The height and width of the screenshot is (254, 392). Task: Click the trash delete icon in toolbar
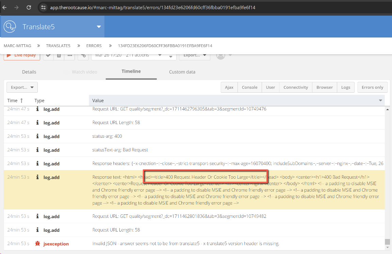click(x=59, y=56)
